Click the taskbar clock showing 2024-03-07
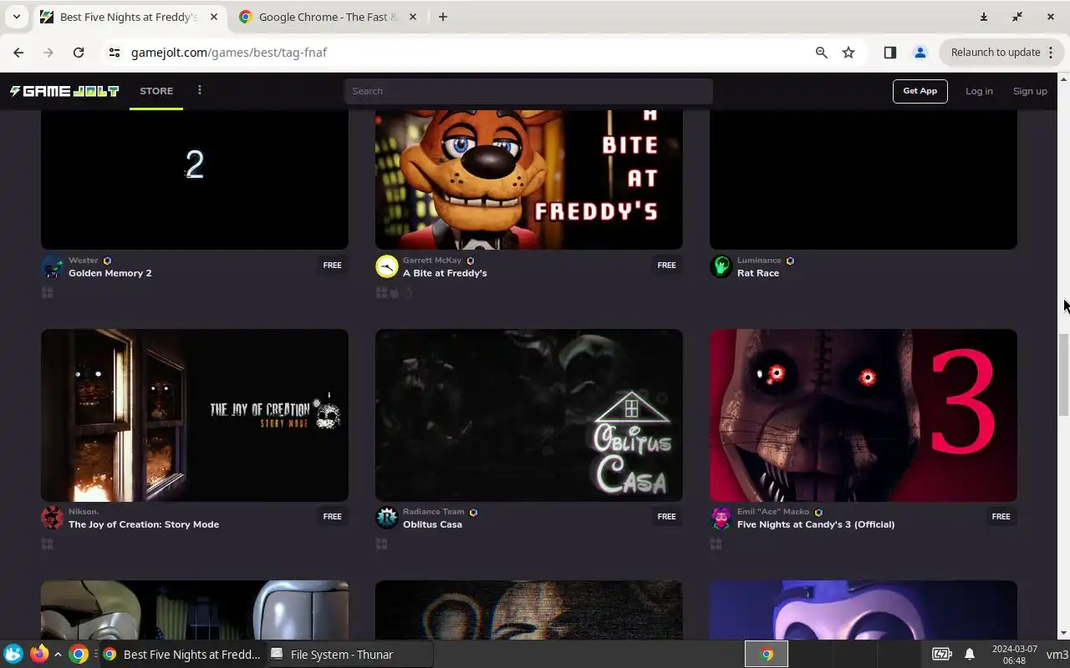This screenshot has width=1070, height=668. [1014, 654]
